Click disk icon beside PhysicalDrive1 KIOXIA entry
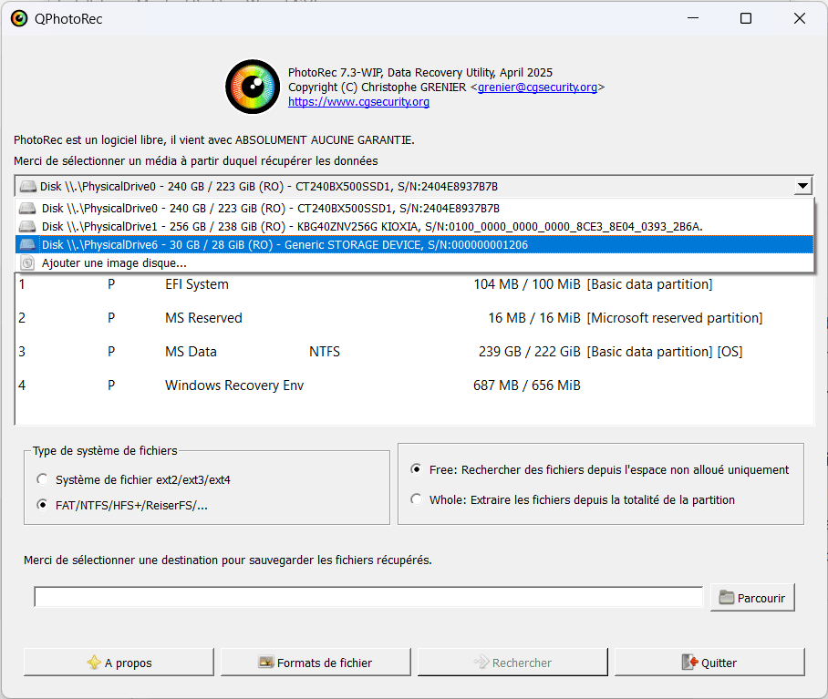Screen dimensions: 828x699 tap(27, 226)
